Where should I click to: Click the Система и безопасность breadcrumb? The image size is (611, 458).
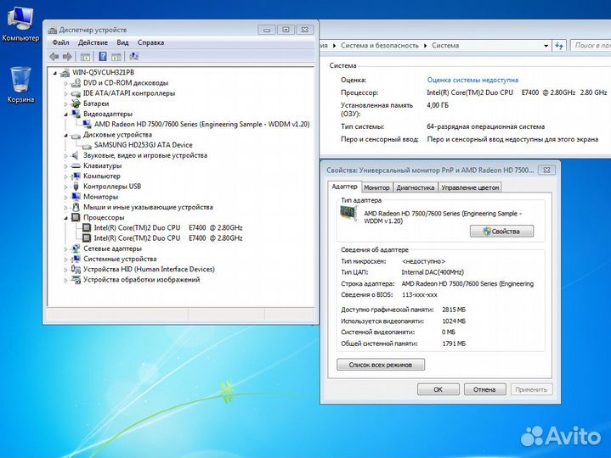click(x=380, y=46)
